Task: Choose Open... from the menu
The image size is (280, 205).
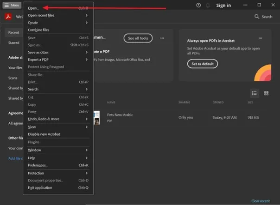Action: click(33, 8)
